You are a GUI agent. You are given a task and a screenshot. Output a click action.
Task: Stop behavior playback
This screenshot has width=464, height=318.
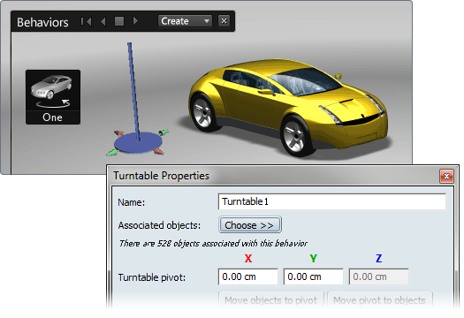pos(119,21)
